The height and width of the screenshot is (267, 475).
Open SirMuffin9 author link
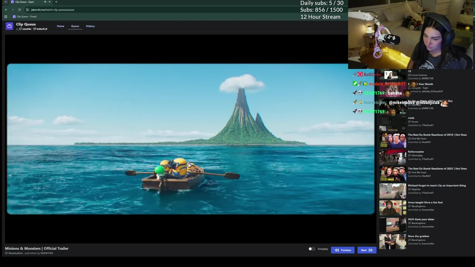(40, 29)
